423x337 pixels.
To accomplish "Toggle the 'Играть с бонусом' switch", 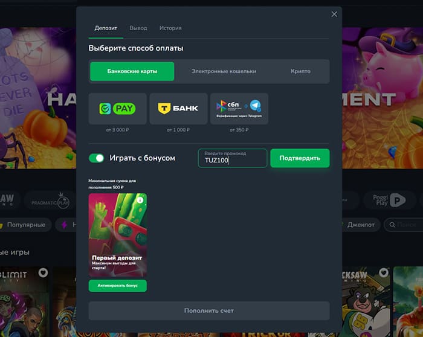I will pyautogui.click(x=97, y=158).
